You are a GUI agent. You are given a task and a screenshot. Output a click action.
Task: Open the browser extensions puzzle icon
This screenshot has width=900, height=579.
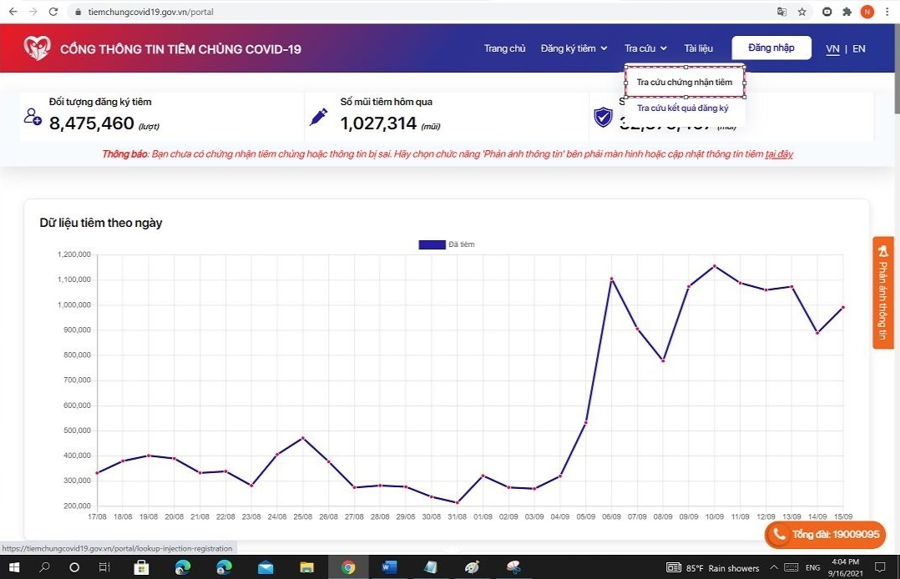click(x=847, y=12)
